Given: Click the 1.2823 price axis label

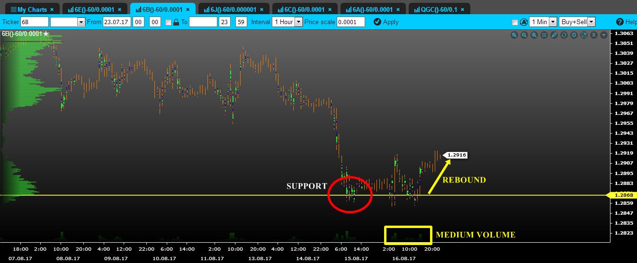Looking at the screenshot, I should click(x=623, y=233).
